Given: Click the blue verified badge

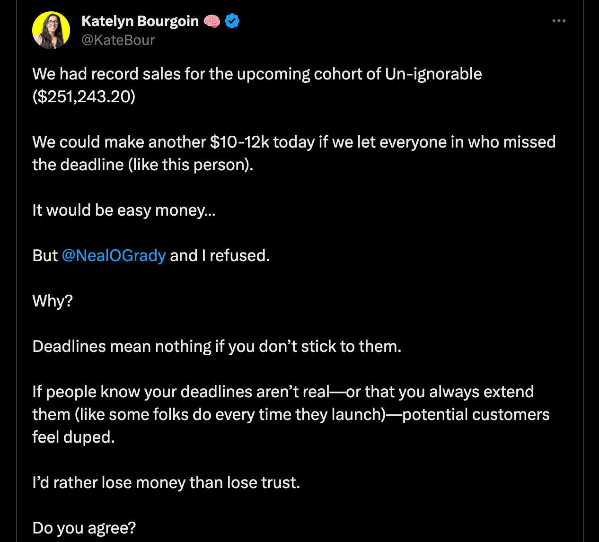Looking at the screenshot, I should (232, 21).
